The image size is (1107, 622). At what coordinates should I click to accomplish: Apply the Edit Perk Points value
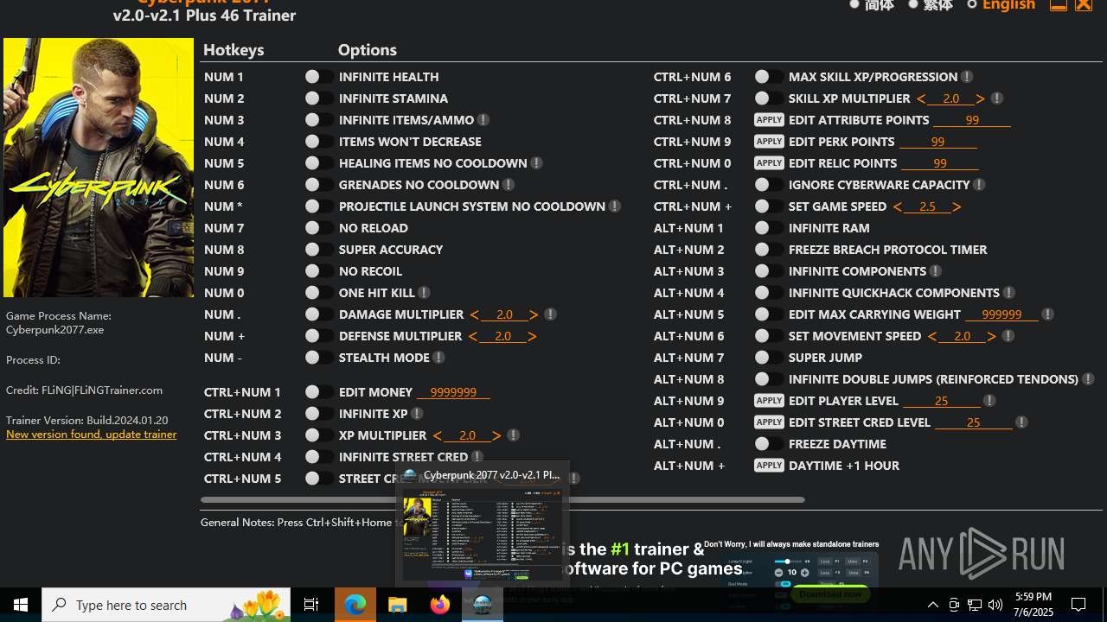click(769, 142)
